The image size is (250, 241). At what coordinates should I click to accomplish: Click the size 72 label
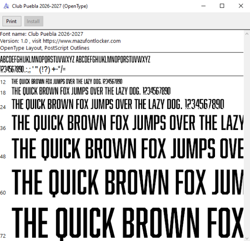pos(3,236)
